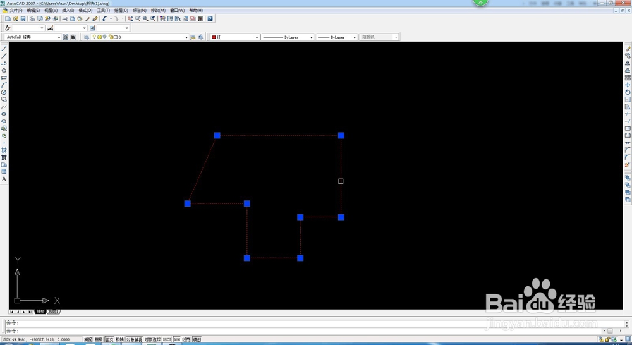Click the Rotate tool in modify toolbar

[628, 92]
